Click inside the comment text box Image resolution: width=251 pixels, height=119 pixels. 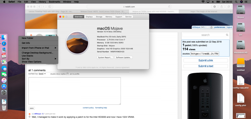(x=75, y=91)
